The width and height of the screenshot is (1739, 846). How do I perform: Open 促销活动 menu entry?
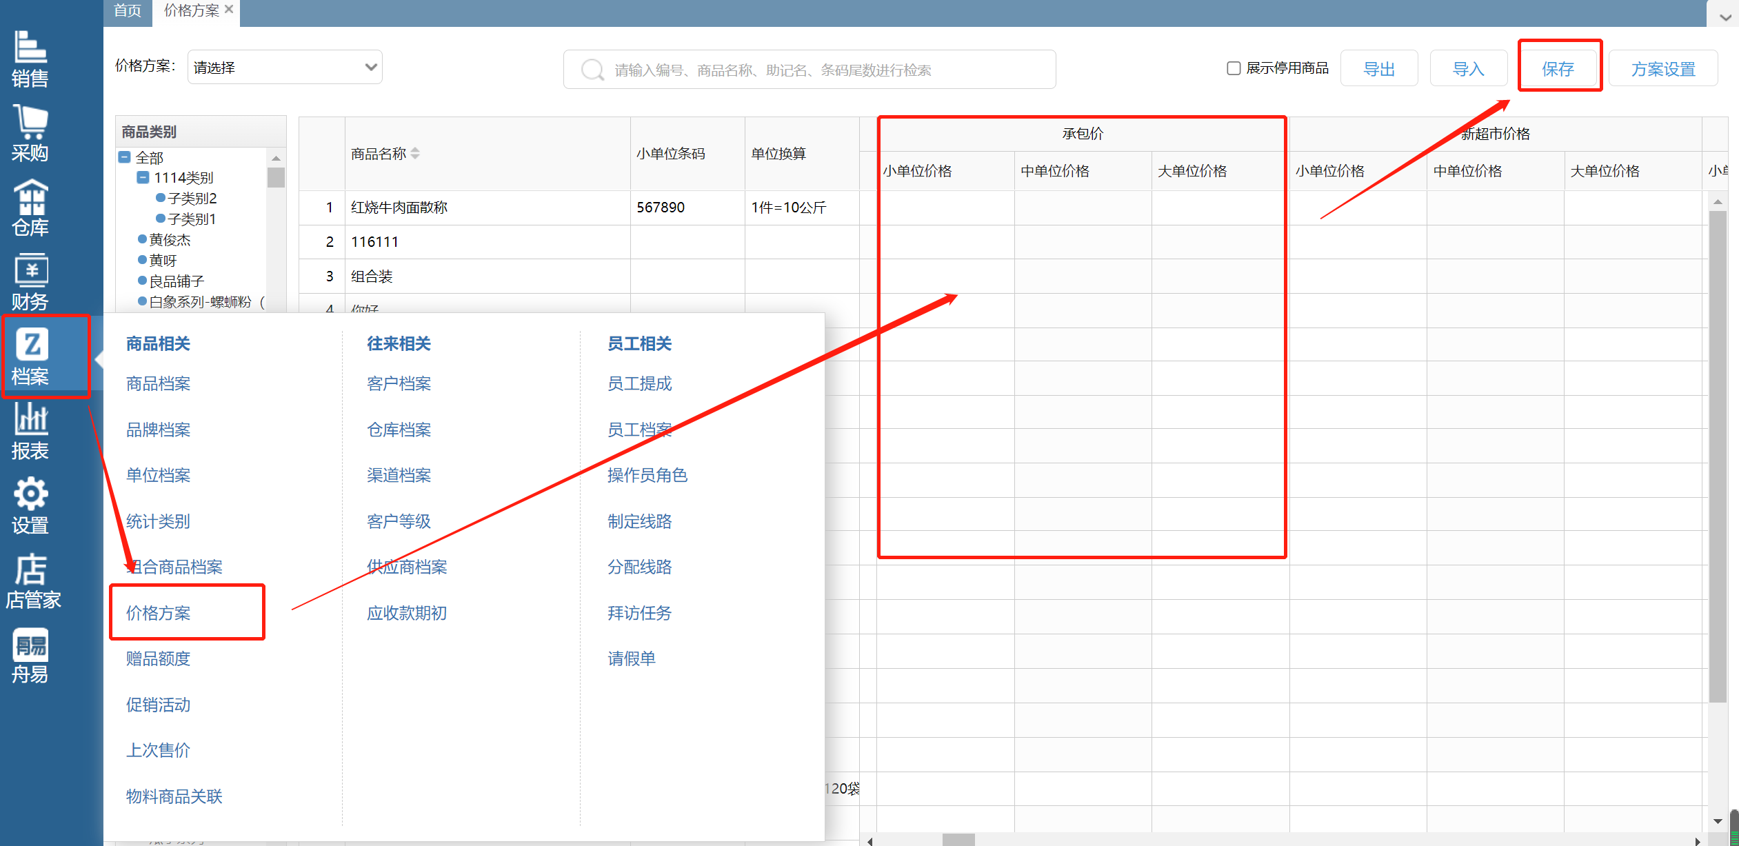(x=158, y=705)
